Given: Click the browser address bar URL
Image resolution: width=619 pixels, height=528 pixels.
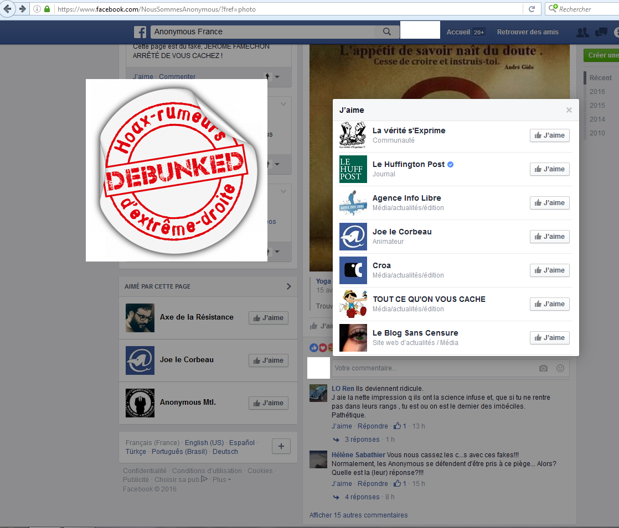Looking at the screenshot, I should (156, 9).
